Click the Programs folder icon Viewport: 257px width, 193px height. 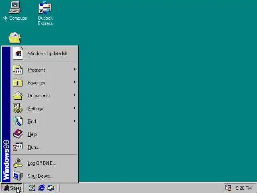pos(18,70)
